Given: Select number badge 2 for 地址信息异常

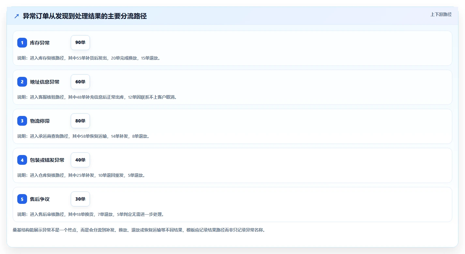Looking at the screenshot, I should pos(22,82).
